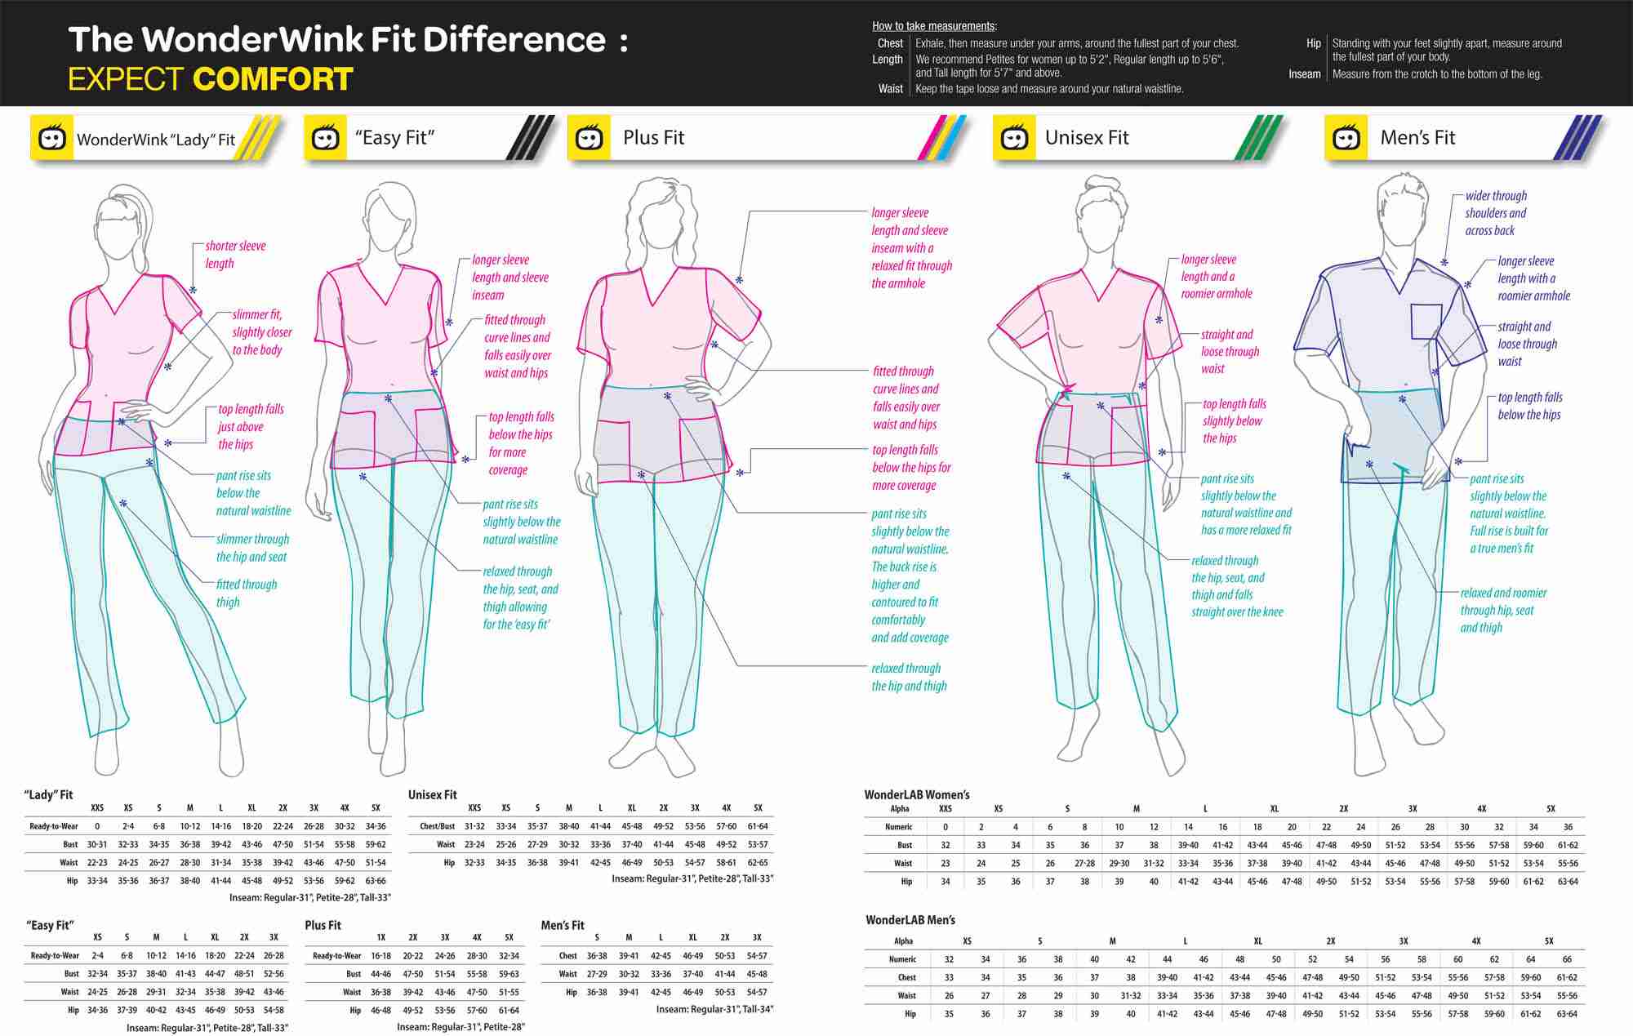Click the smiley logo beside WonderWink "Lady" Fit
Image resolution: width=1633 pixels, height=1036 pixels.
coord(51,137)
